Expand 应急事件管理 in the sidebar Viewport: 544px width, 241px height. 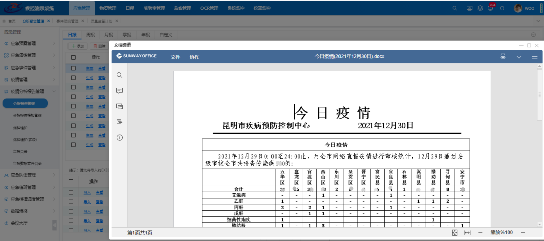tap(30, 68)
